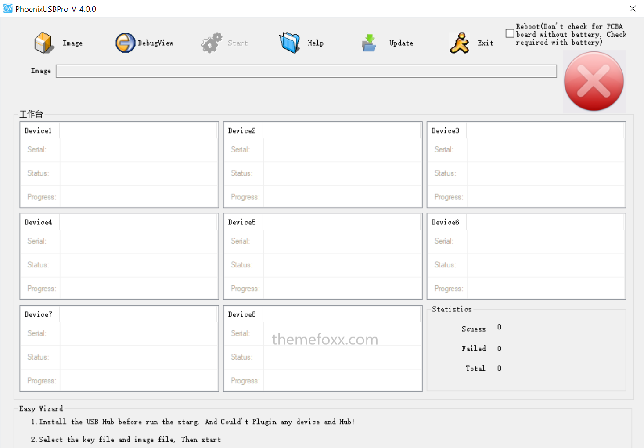Click the PhoenixUSBPro title bar app icon
The width and height of the screenshot is (644, 448).
click(x=8, y=8)
